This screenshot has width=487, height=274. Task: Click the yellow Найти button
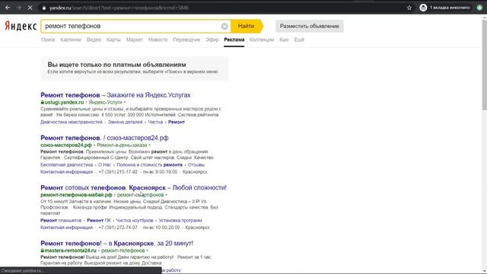coord(247,26)
